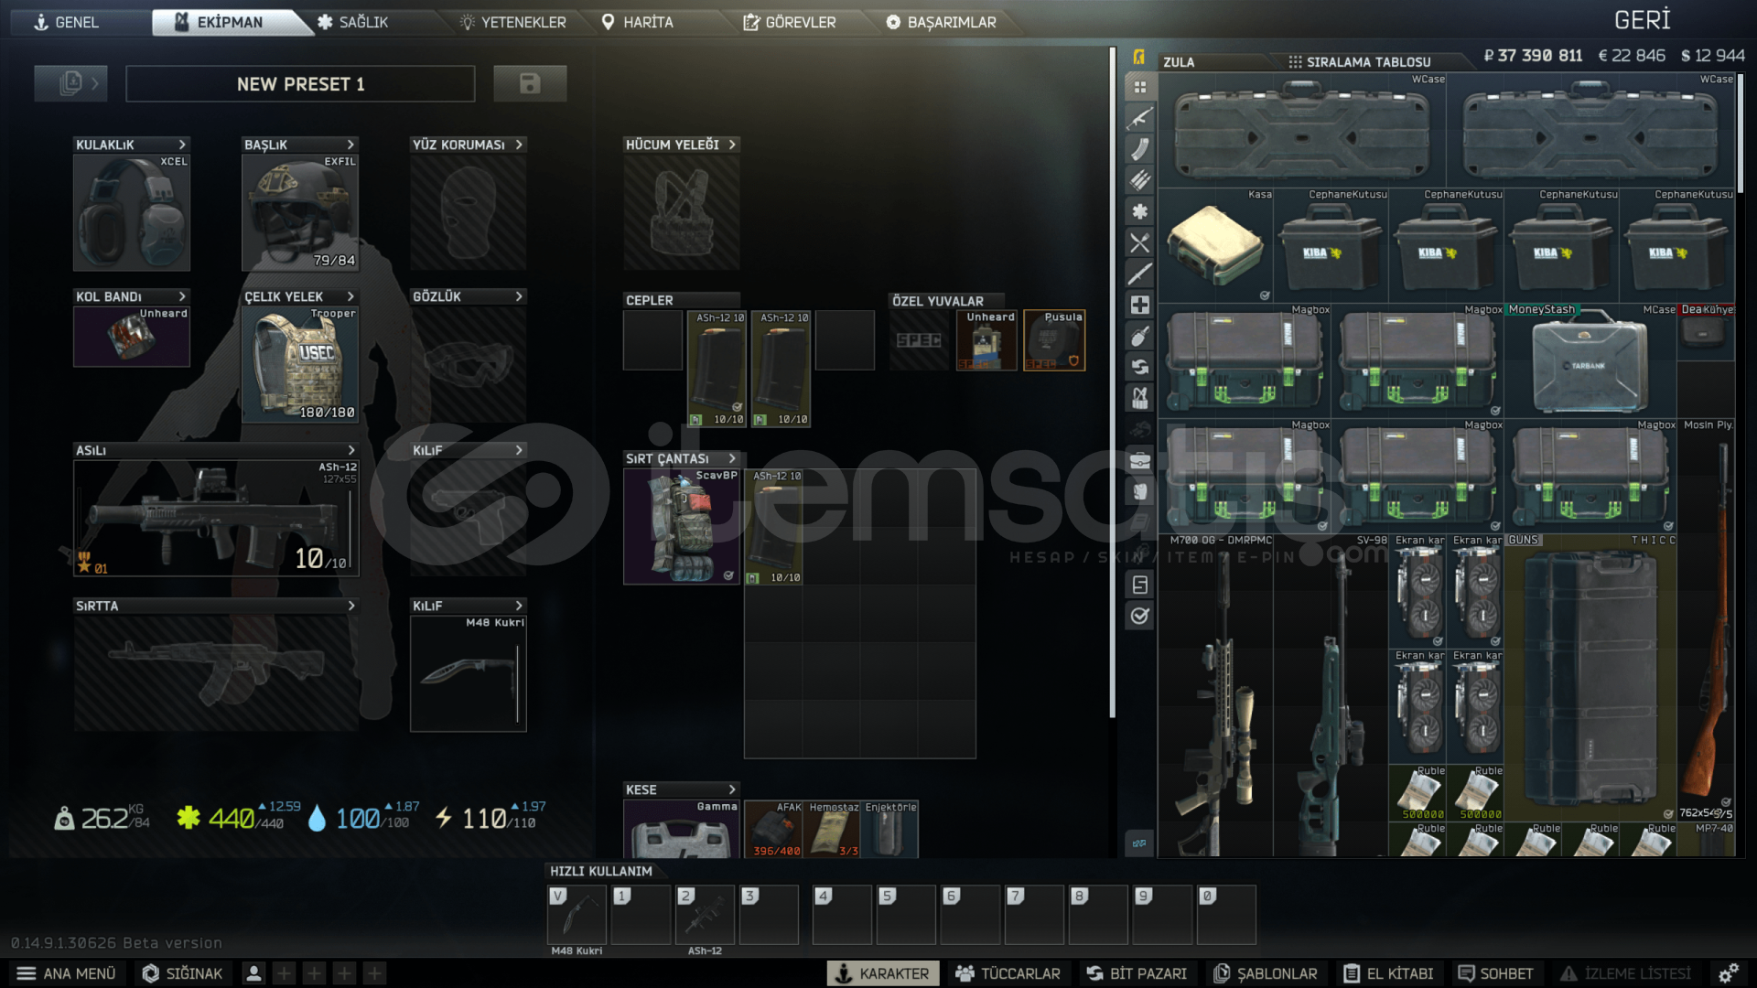The image size is (1757, 988).
Task: Expand the YÜZ KORUMASI slot header
Action: pos(469,145)
